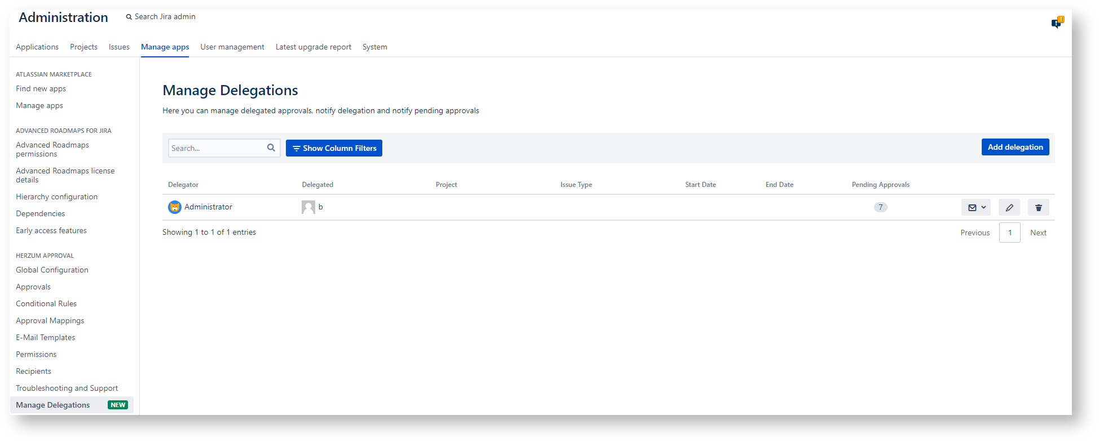Delete the Administrator delegation via trash icon
The width and height of the screenshot is (1099, 442).
coord(1038,208)
